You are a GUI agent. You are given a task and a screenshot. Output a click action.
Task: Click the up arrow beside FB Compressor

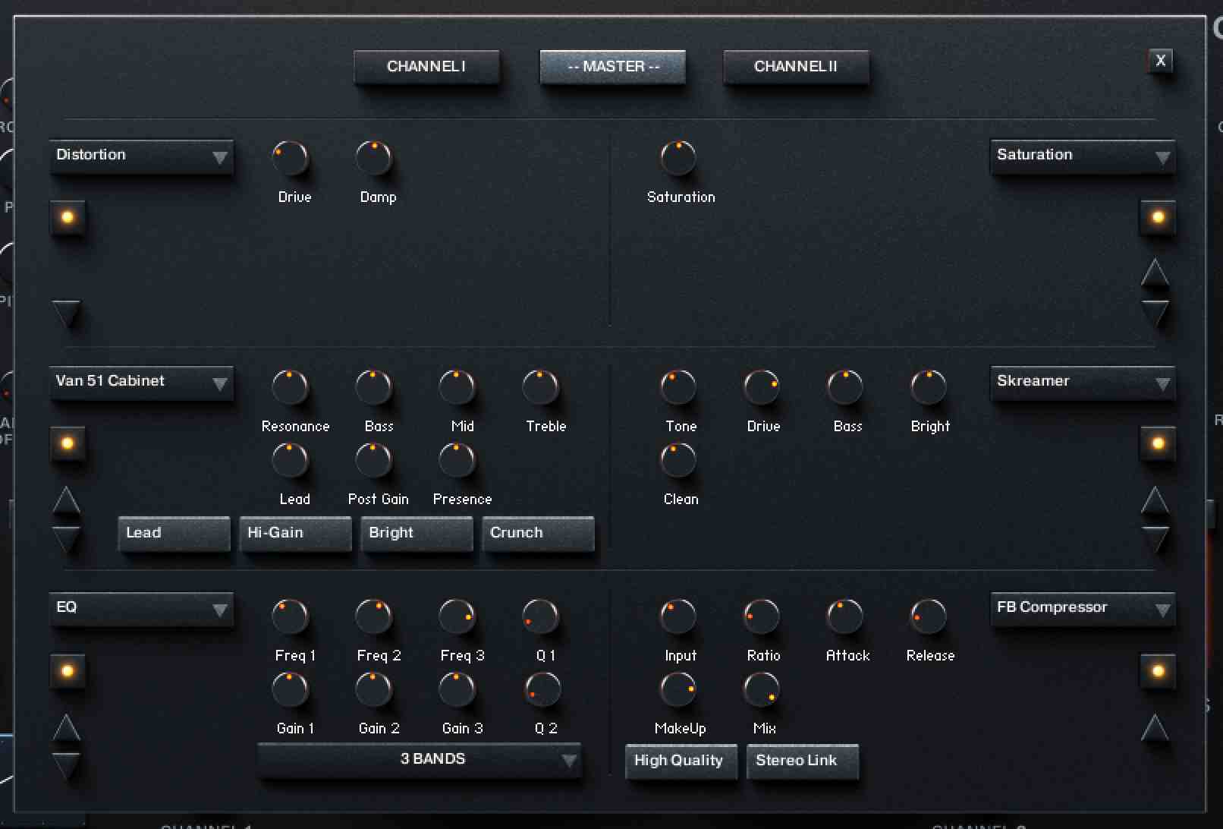pos(1155,727)
